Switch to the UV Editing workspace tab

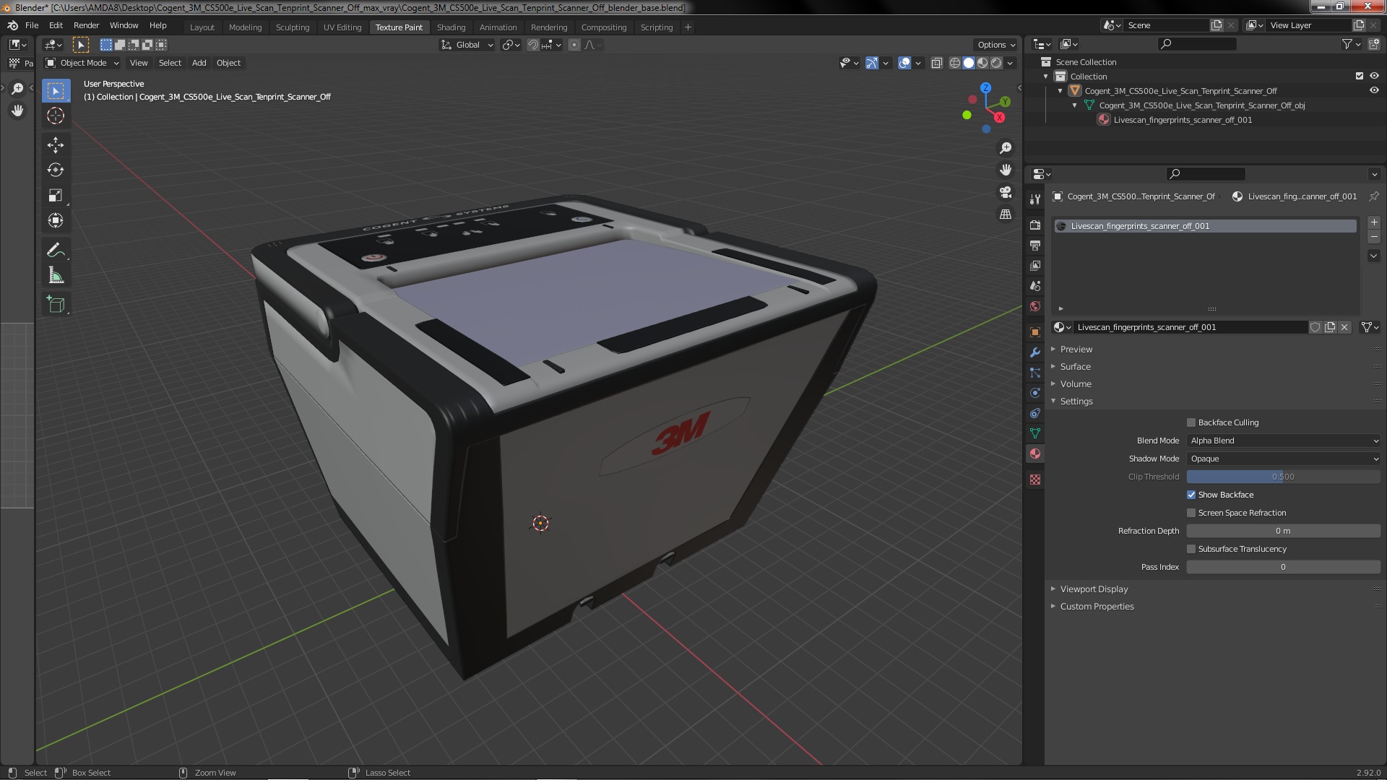(x=342, y=27)
